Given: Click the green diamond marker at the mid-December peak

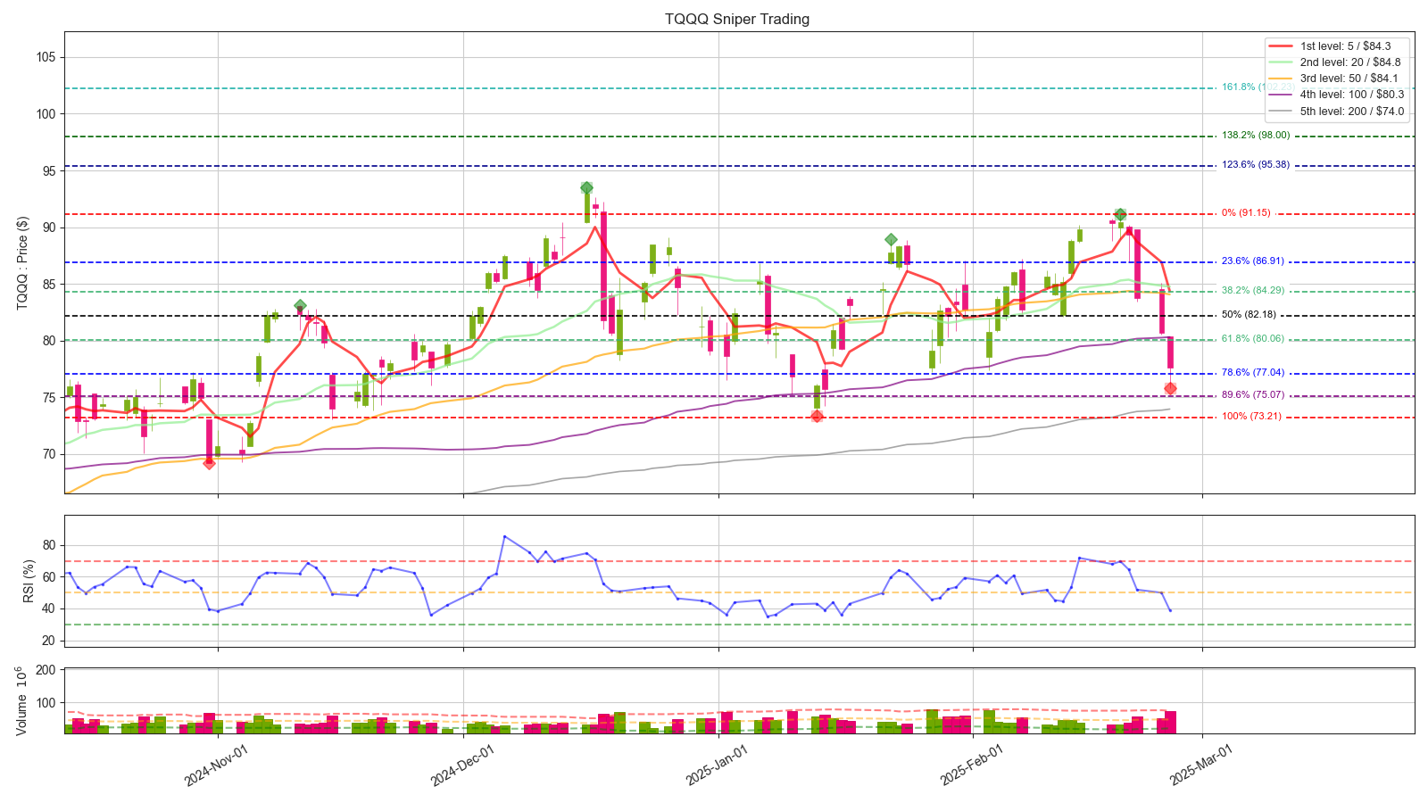Looking at the screenshot, I should pyautogui.click(x=586, y=187).
